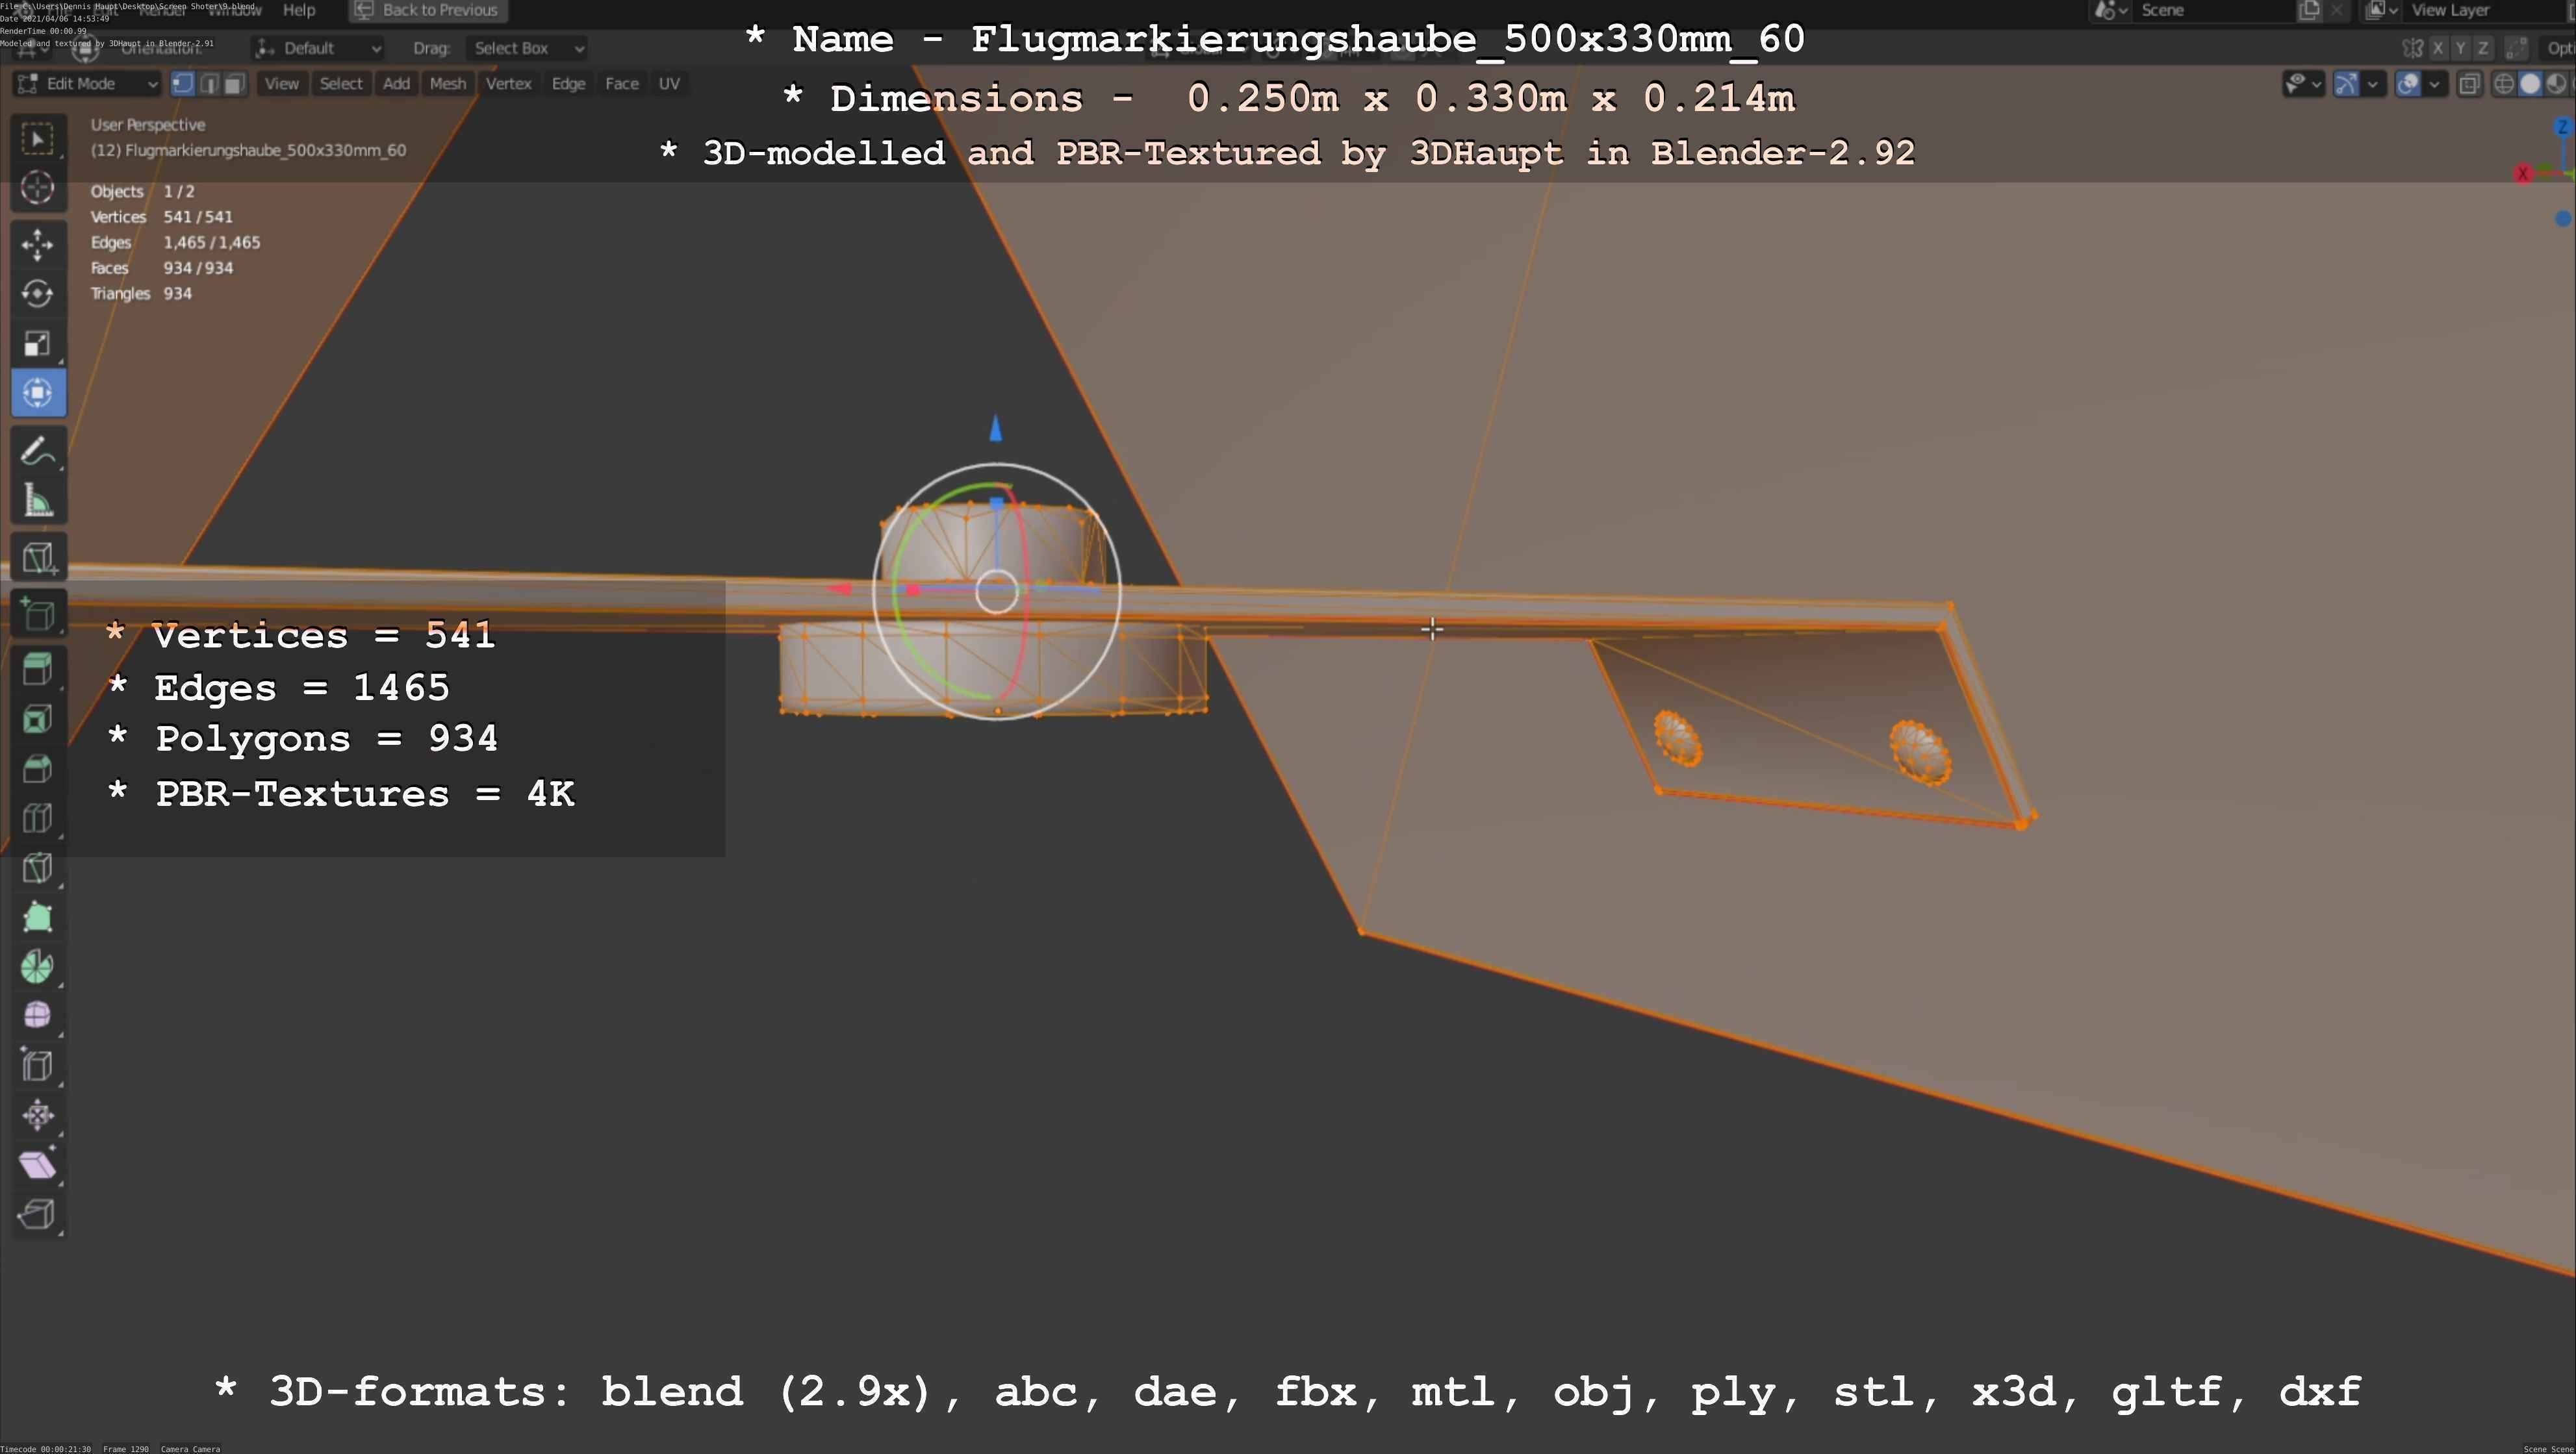Viewport: 2576px width, 1454px height.
Task: Select the Select Box tool
Action: 38,139
